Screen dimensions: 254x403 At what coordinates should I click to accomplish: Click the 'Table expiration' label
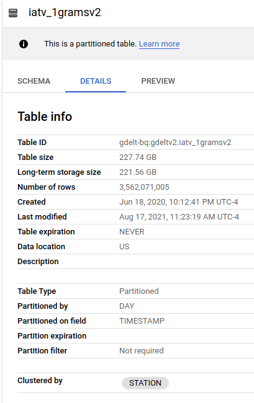pos(46,232)
